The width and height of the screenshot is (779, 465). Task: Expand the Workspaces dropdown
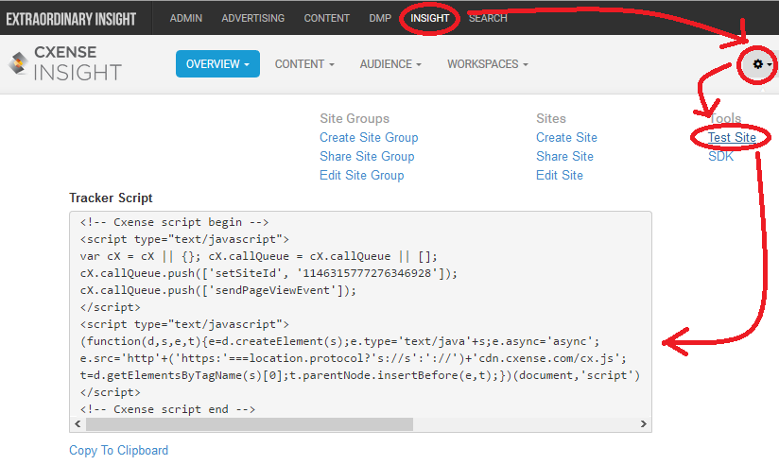click(488, 64)
